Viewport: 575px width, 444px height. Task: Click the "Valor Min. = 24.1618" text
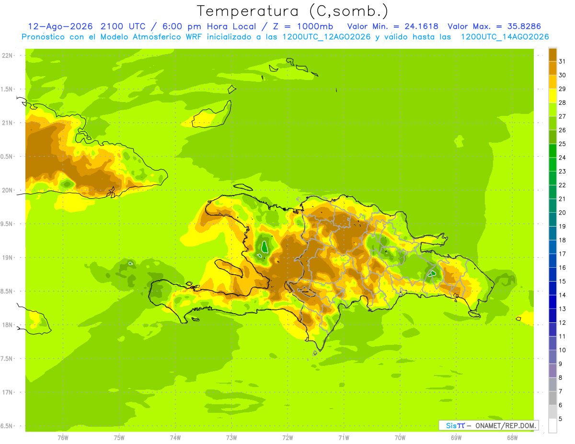pos(392,26)
